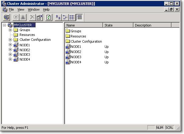Expand Cluster Configuration tree node
Viewport: 184px width, 134px height.
[x=10, y=40]
